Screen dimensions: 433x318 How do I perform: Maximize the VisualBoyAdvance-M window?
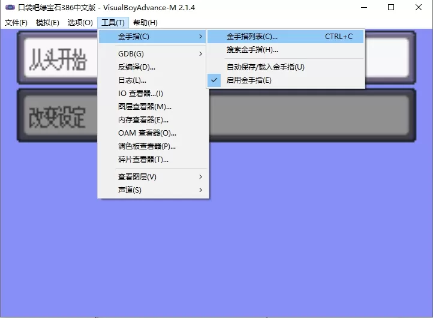[391, 7]
